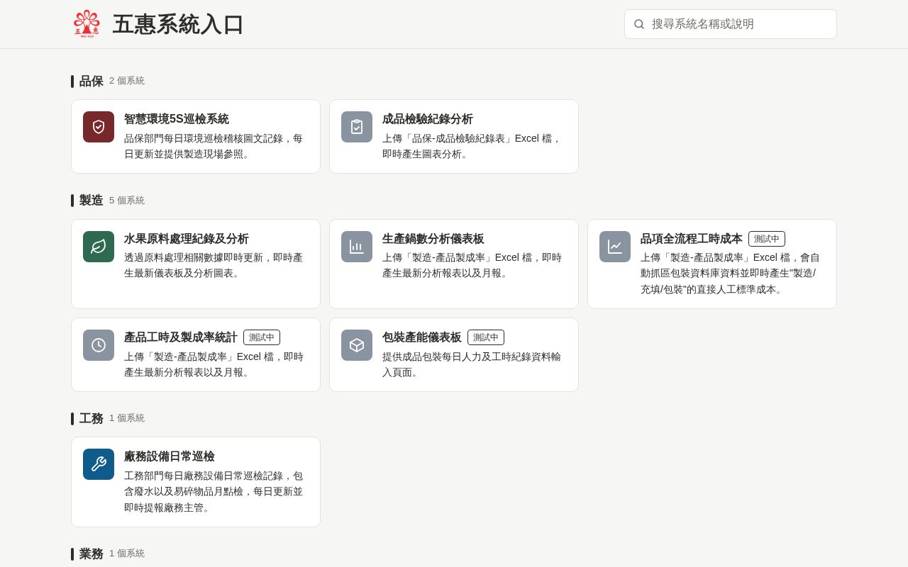Click the shield icon for 智慧環境5S巡檢系統
This screenshot has height=567, width=908.
coord(99,127)
